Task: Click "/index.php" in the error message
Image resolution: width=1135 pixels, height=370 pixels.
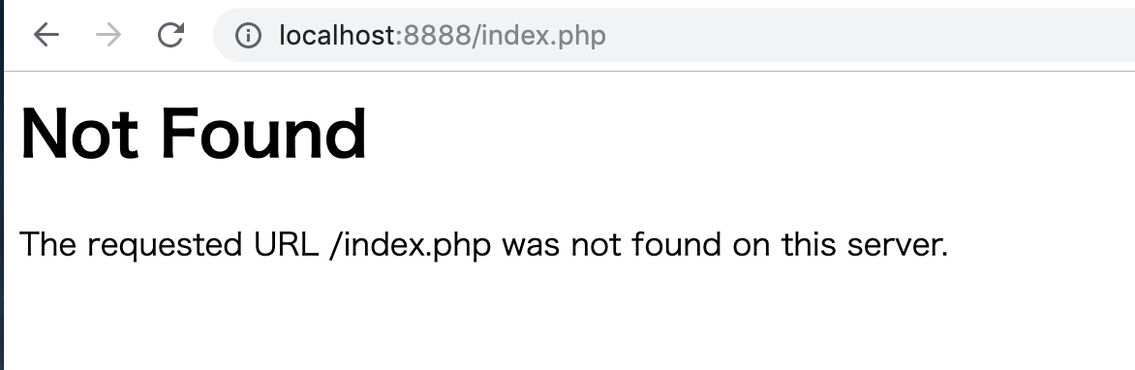Action: pos(410,245)
